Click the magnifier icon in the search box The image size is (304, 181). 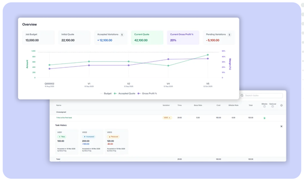(242, 96)
